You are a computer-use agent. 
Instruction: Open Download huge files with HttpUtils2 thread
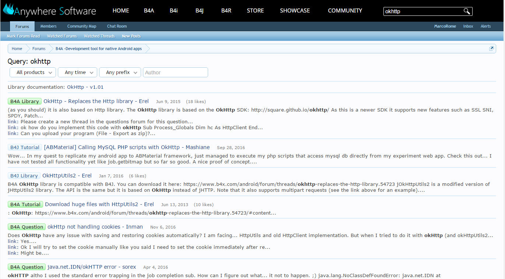pyautogui.click(x=99, y=204)
